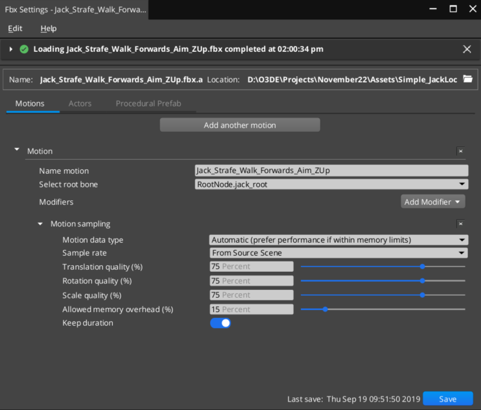Click the Add another motion button

click(x=240, y=125)
